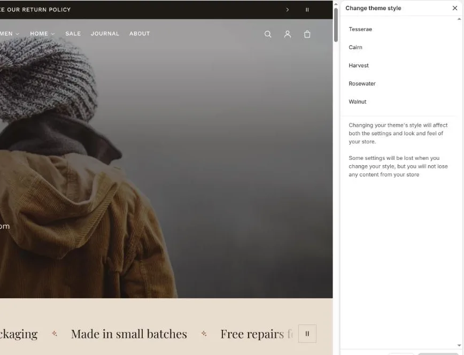Click the "Some settings will be lost" note
The width and height of the screenshot is (464, 355).
(398, 166)
